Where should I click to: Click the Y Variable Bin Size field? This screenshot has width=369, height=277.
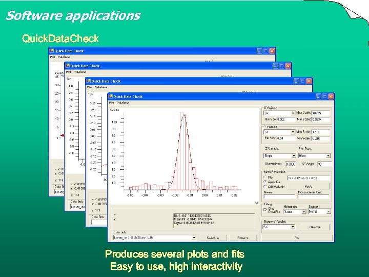(285, 138)
